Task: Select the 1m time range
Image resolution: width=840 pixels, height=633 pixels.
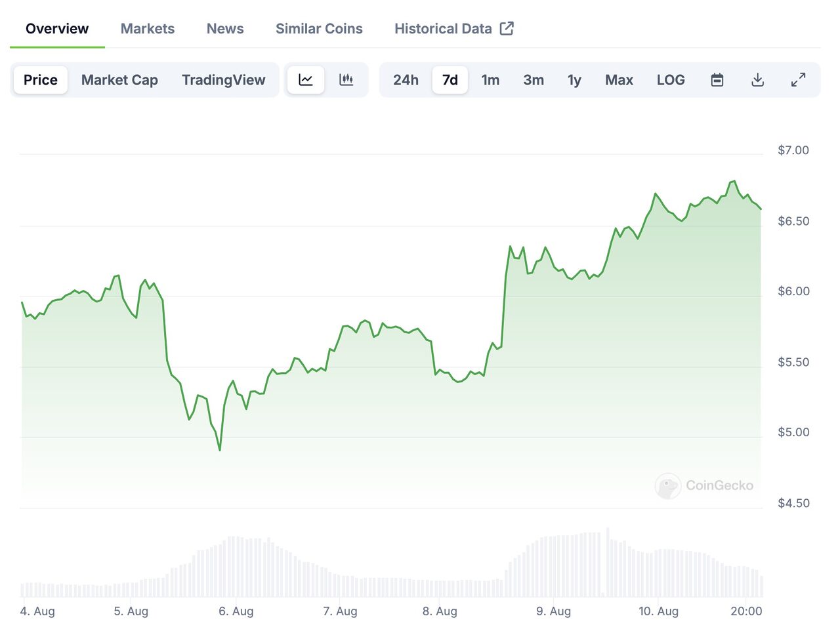Action: click(490, 80)
